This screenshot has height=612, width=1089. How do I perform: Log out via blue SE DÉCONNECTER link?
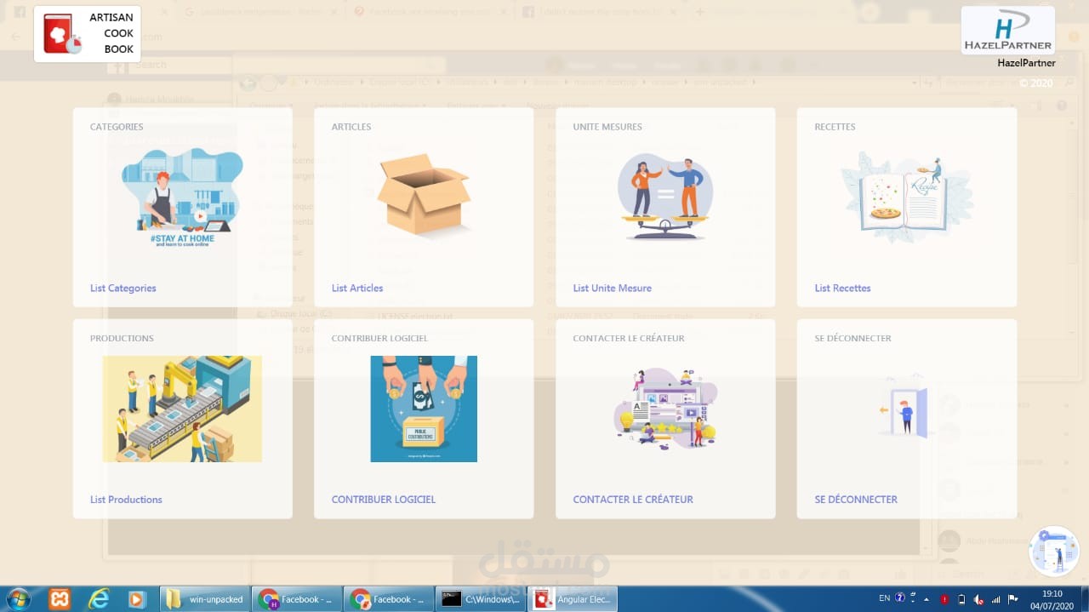(856, 500)
